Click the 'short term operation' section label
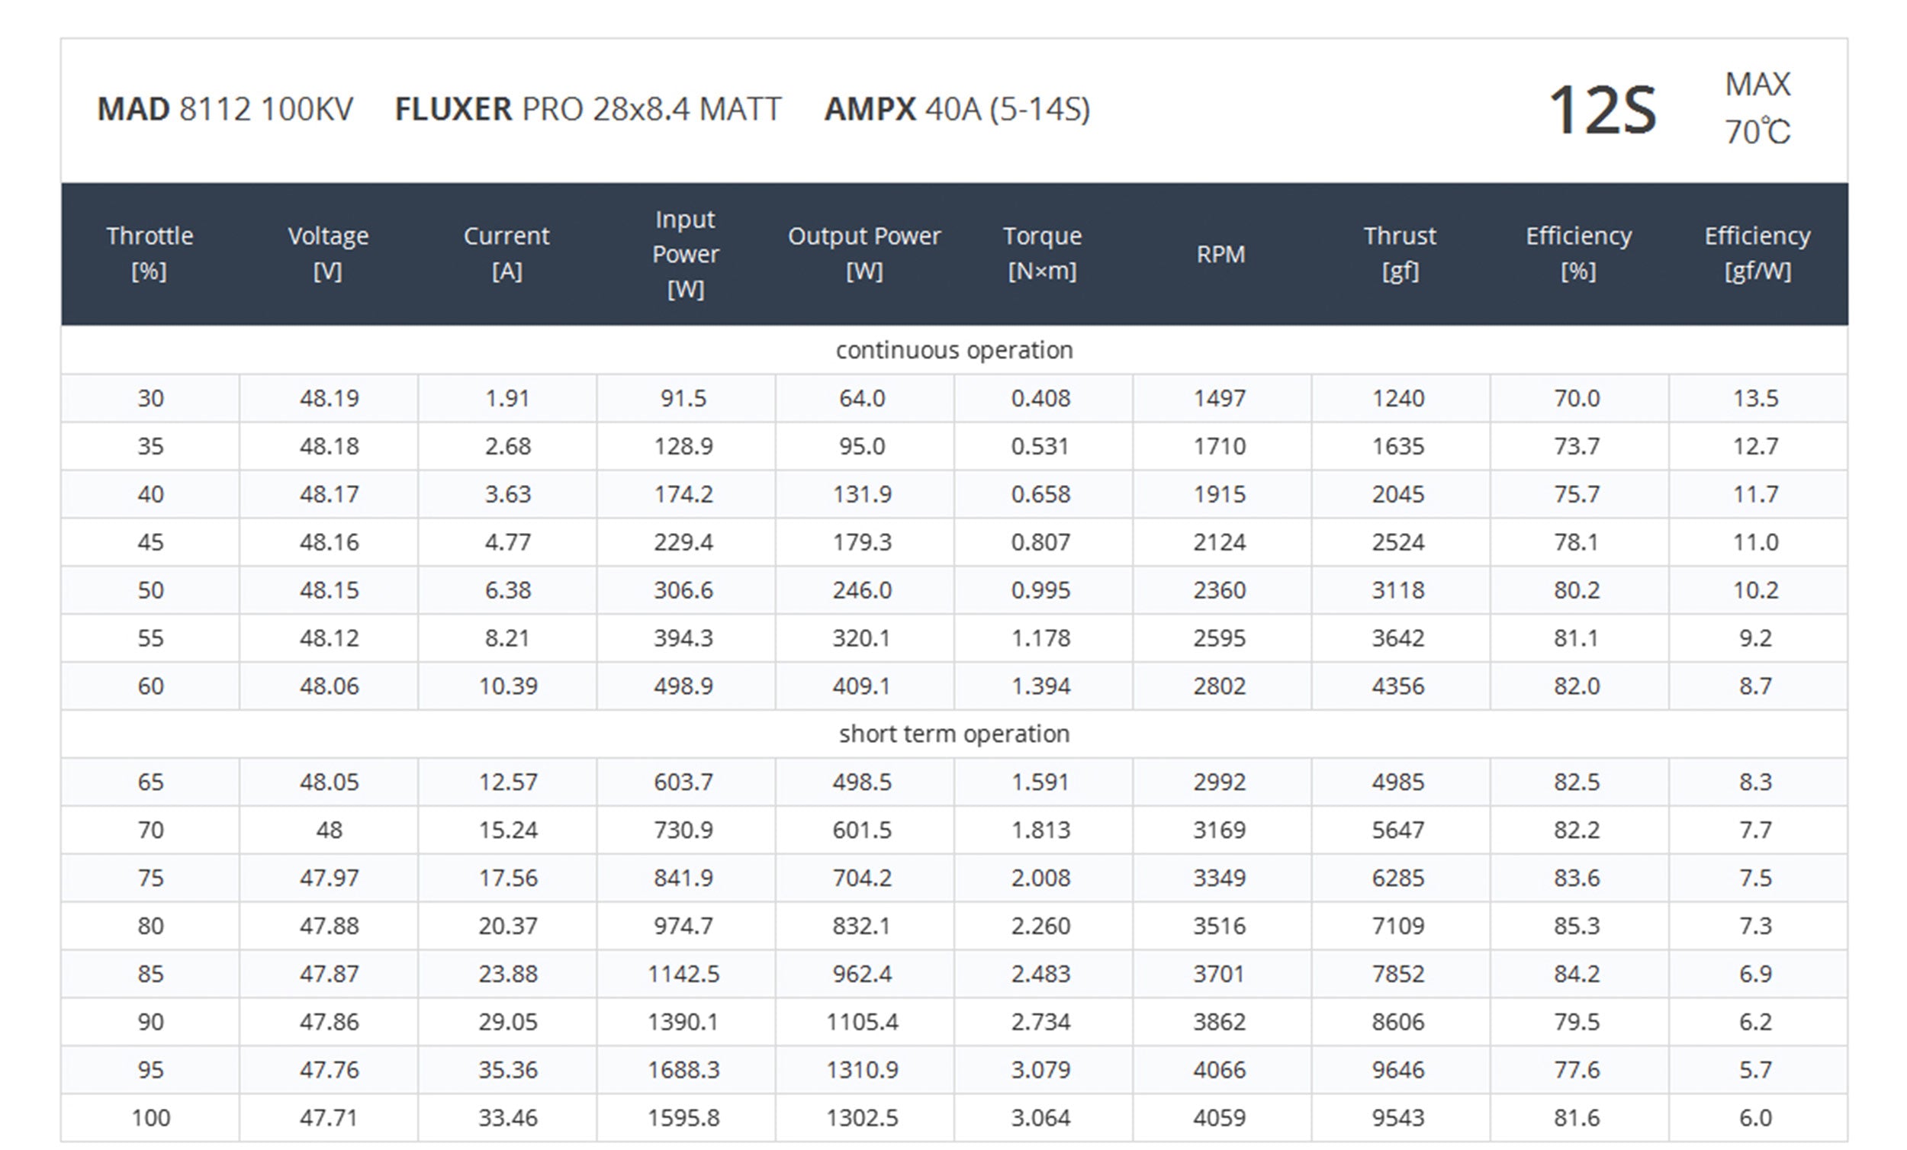The width and height of the screenshot is (1907, 1150). [953, 734]
